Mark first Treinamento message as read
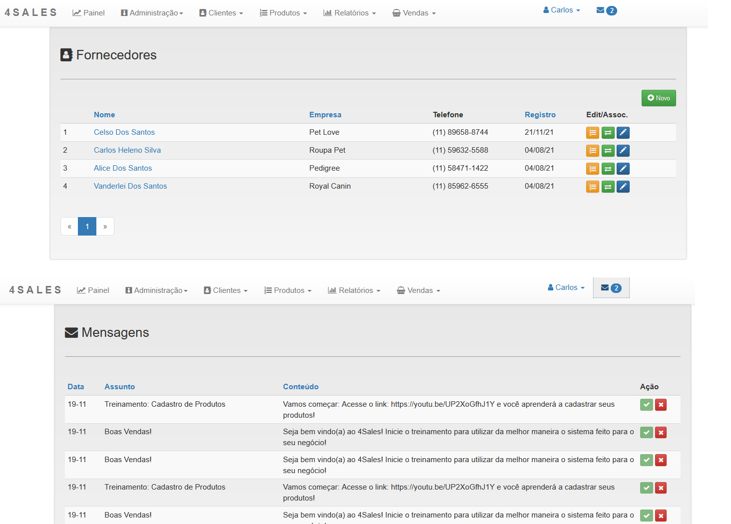This screenshot has width=731, height=524. click(646, 405)
